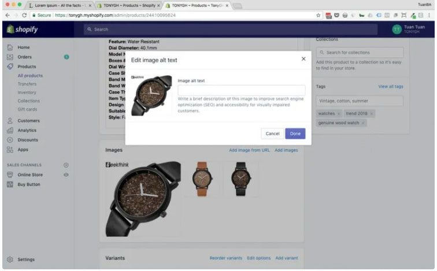Remove the watches tag
This screenshot has height=271, width=437.
click(x=339, y=114)
